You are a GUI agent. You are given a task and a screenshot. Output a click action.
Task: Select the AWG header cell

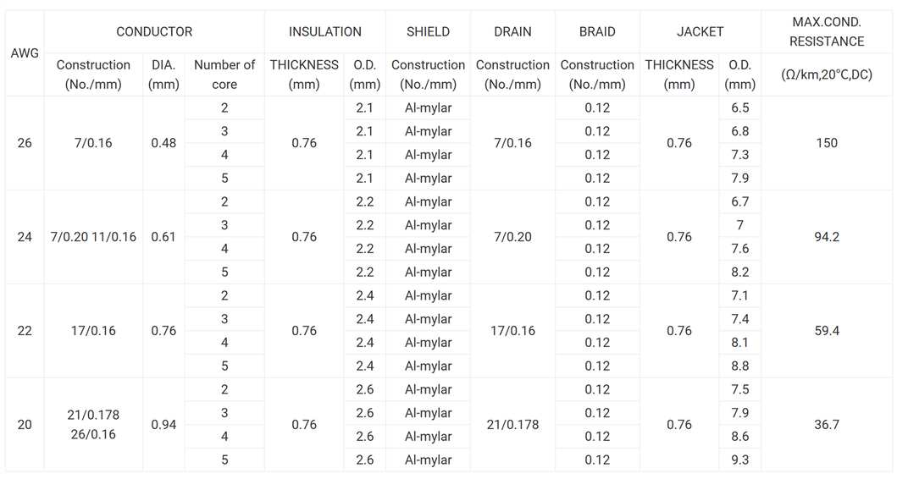click(x=25, y=53)
